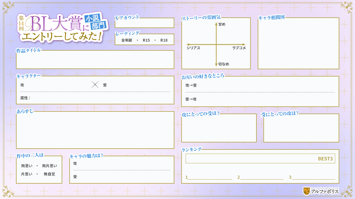Click the レーティング heading
355x199 pixels.
coord(127,33)
